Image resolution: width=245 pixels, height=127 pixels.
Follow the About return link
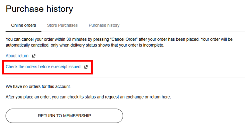pos(17,56)
